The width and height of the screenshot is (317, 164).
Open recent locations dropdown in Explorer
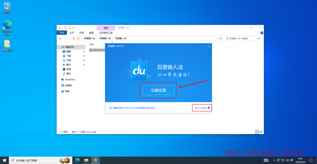[x=70, y=38]
